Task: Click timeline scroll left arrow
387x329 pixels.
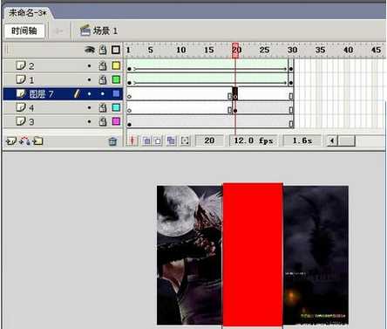Action: pos(332,141)
